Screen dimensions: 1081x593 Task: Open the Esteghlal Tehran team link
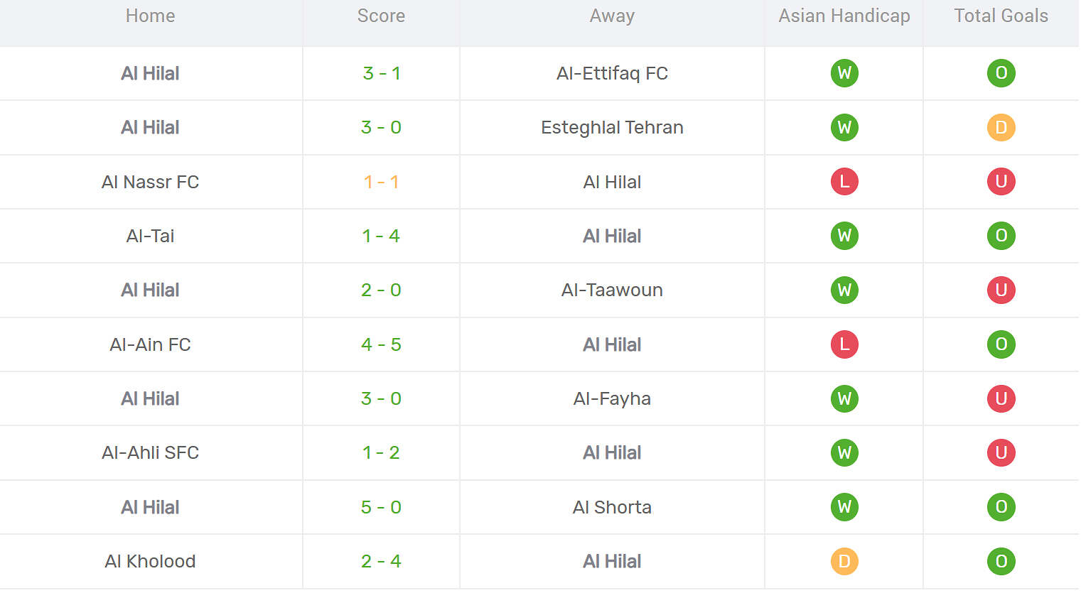(612, 128)
